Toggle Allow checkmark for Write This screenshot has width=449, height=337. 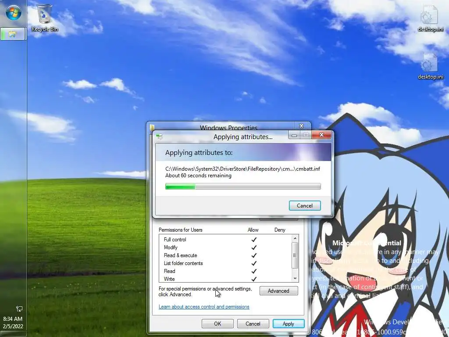(254, 279)
